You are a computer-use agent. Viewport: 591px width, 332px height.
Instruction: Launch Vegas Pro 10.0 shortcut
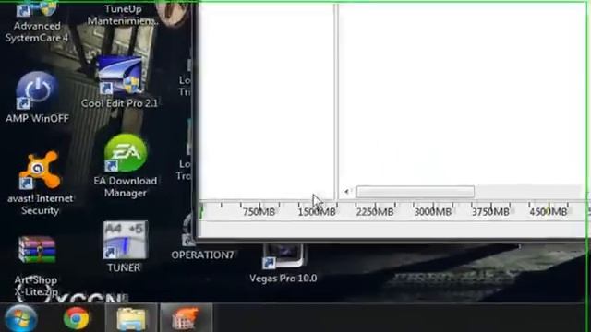(283, 264)
